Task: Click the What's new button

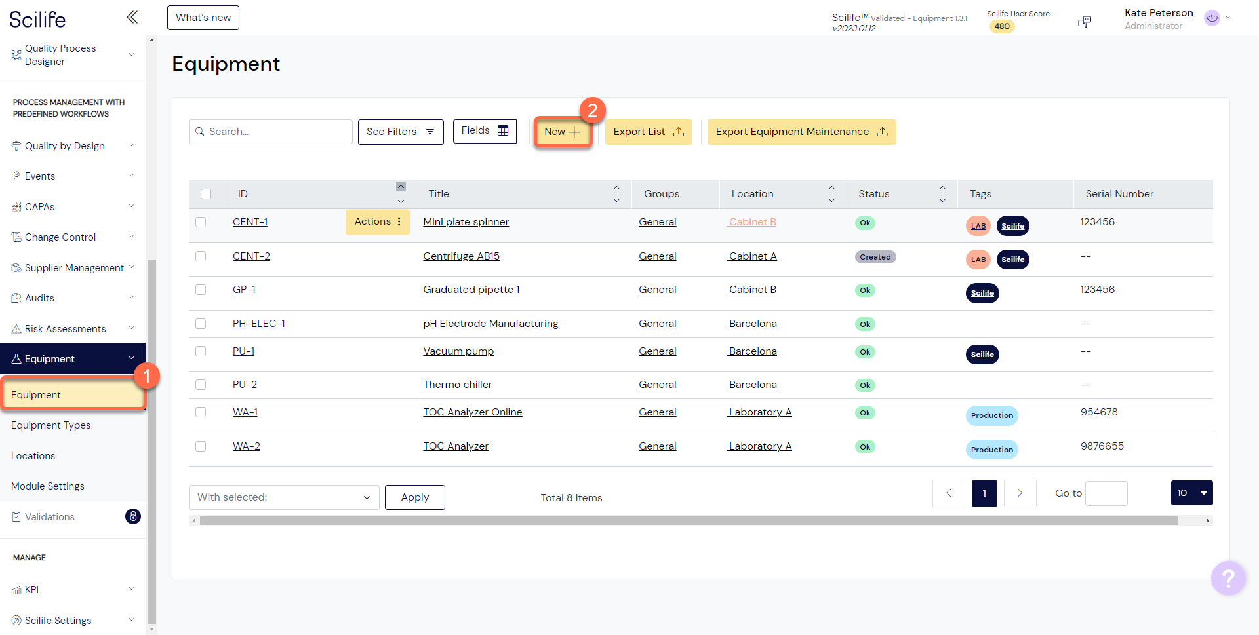Action: tap(203, 18)
